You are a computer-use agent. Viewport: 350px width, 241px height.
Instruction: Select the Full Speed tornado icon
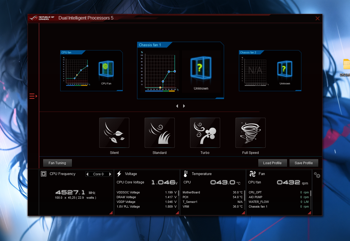point(251,132)
